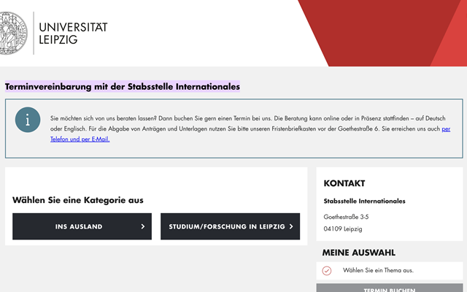Select the INS AUSLAND category button
This screenshot has height=292, width=467.
tap(82, 226)
